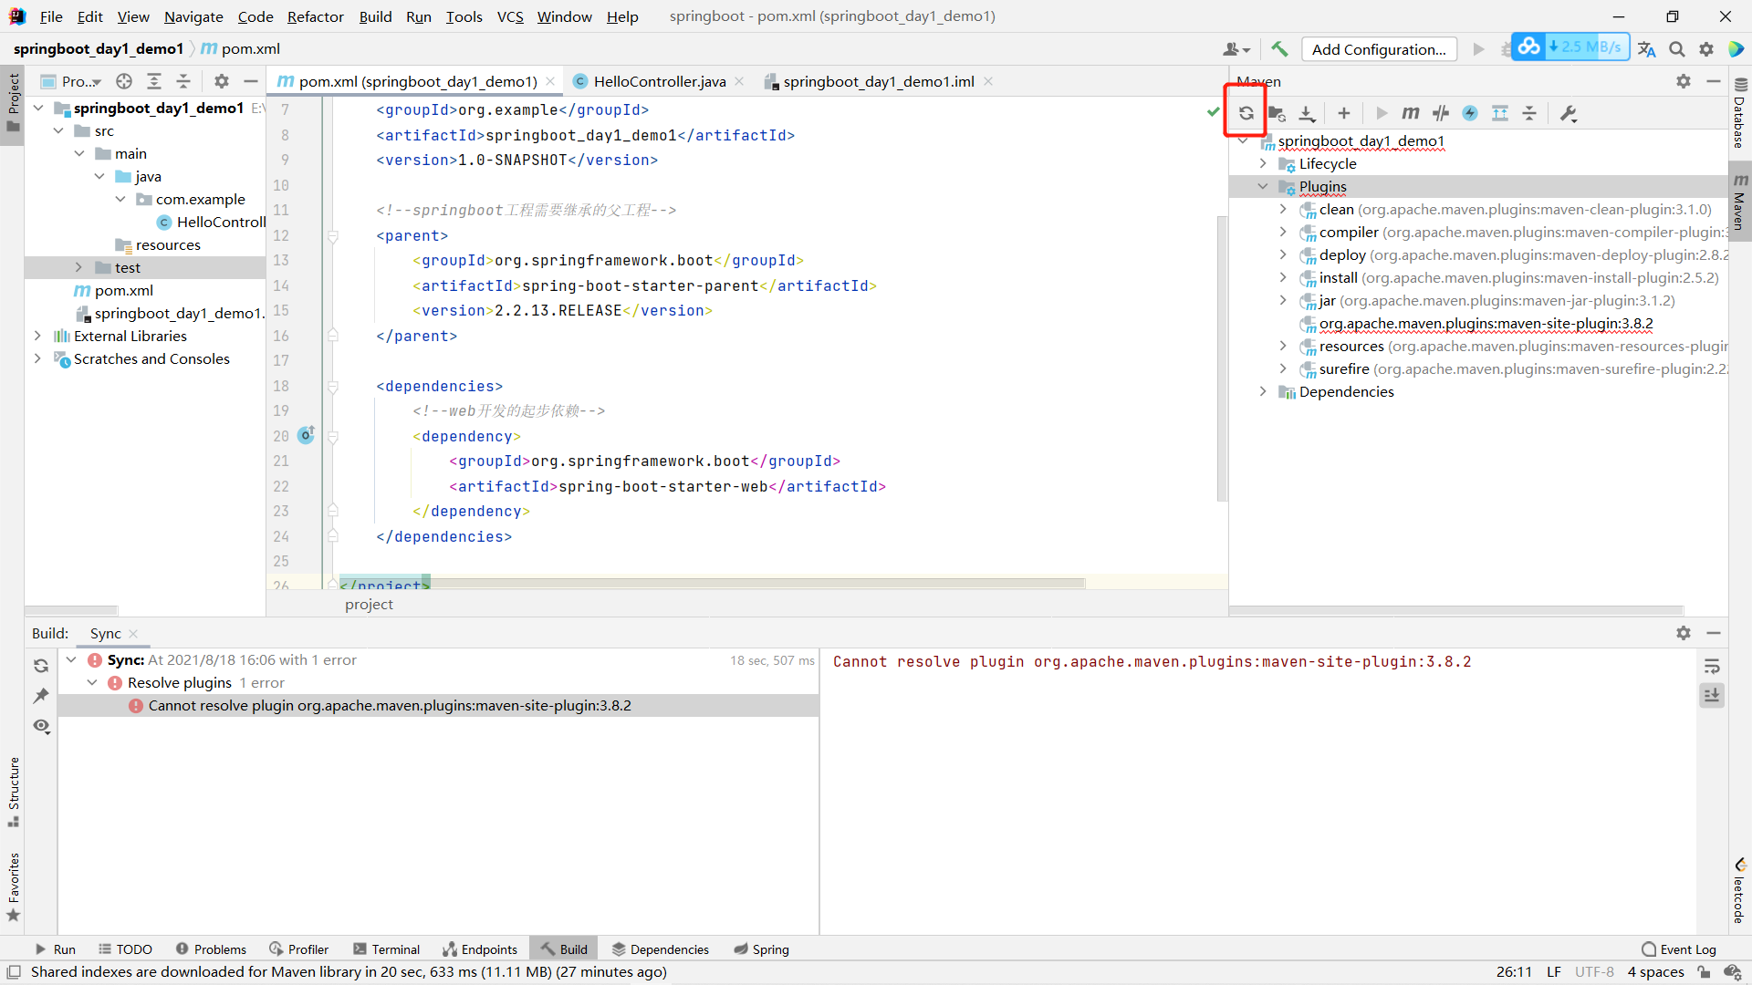Open Maven Settings wrench icon

click(x=1569, y=113)
